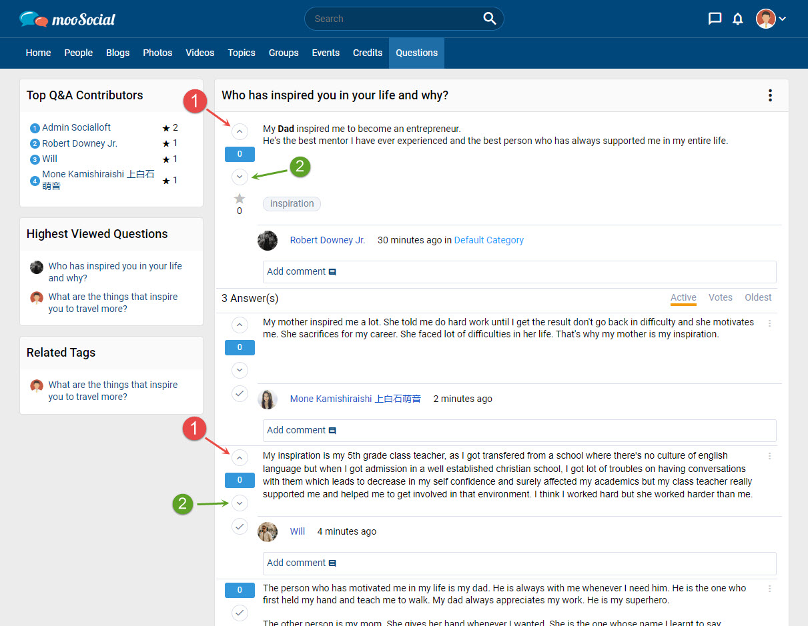This screenshot has width=808, height=626.
Task: Upvote Will's answer about class teacher
Action: (240, 457)
